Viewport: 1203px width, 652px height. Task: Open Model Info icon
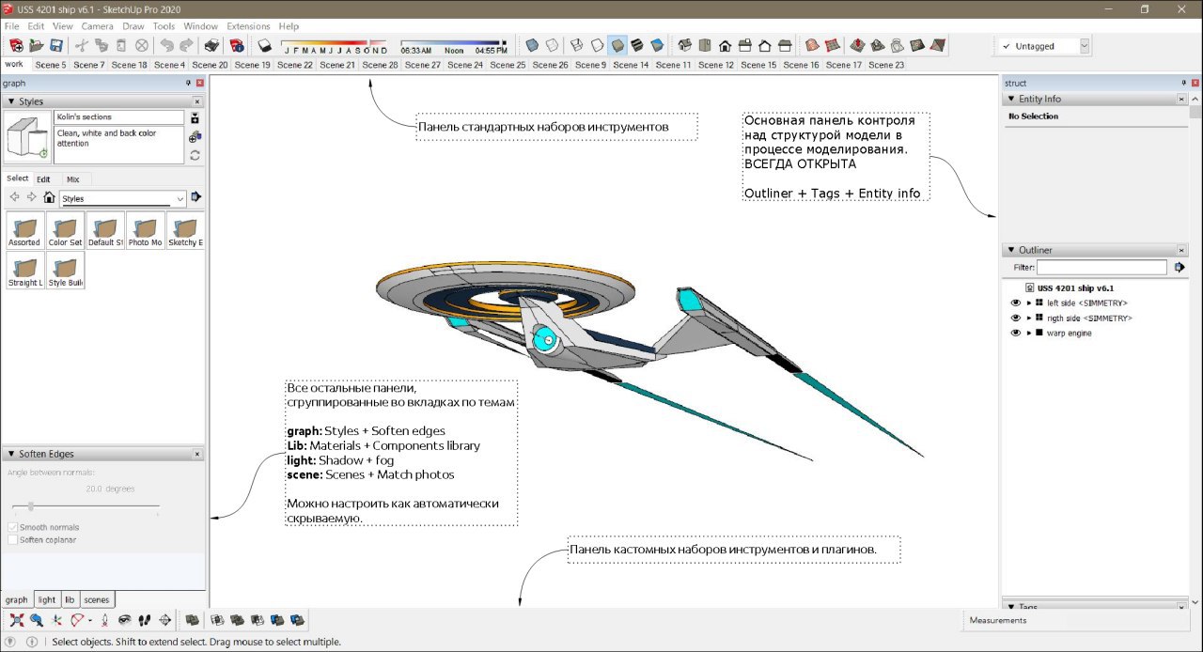click(x=237, y=45)
